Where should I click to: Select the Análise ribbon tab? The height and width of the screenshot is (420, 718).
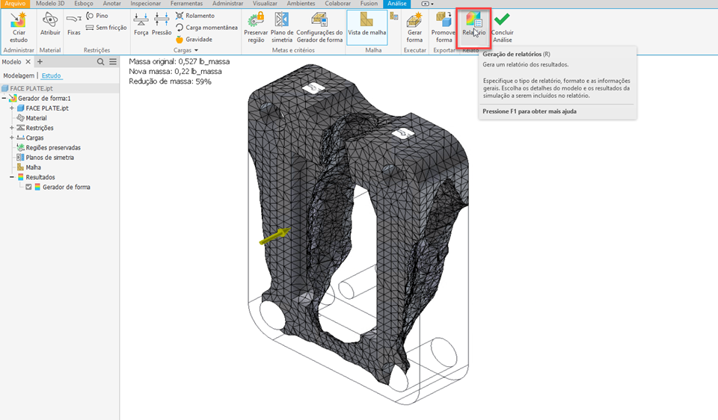tap(396, 4)
